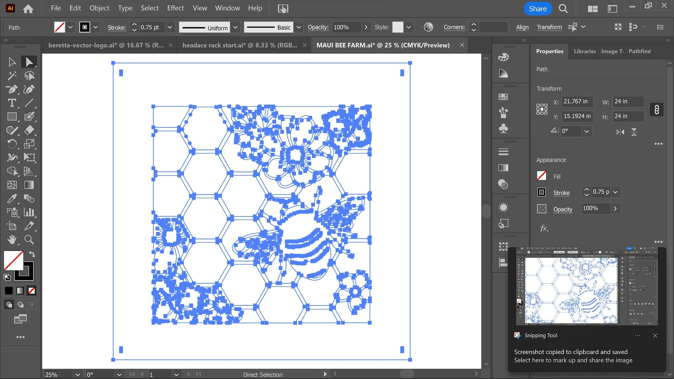Image resolution: width=674 pixels, height=379 pixels.
Task: Expand the stroke weight dropdown
Action: pyautogui.click(x=170, y=27)
